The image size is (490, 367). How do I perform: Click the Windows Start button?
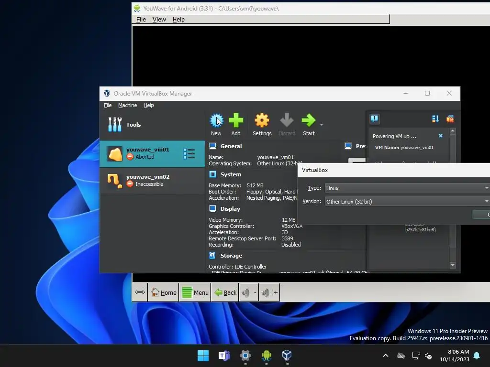click(203, 356)
